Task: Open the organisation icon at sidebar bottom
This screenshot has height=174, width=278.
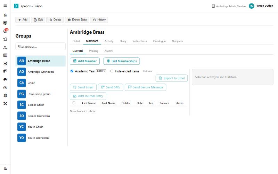Action: [5, 168]
